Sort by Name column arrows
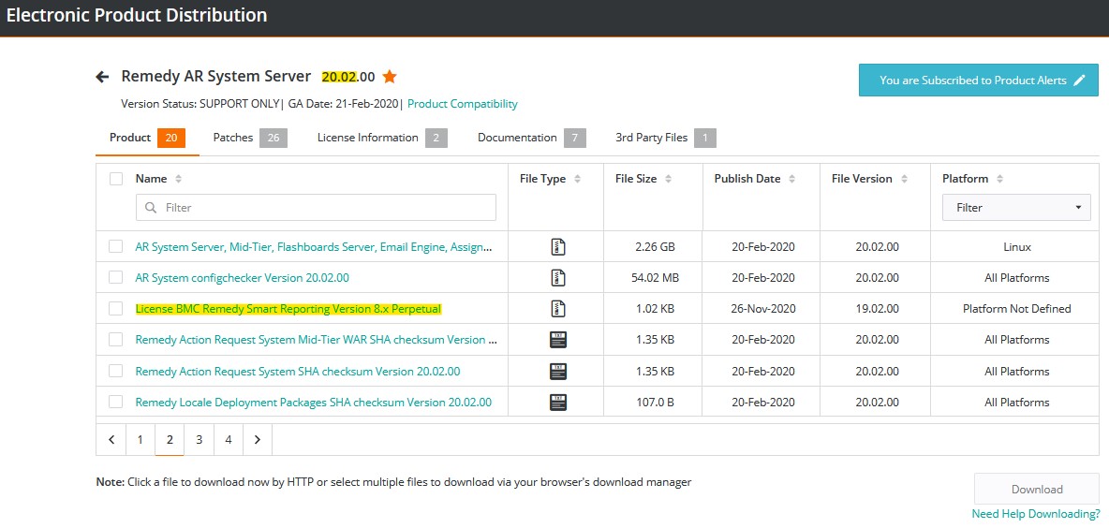Screen dimensions: 1109x528 [x=178, y=179]
